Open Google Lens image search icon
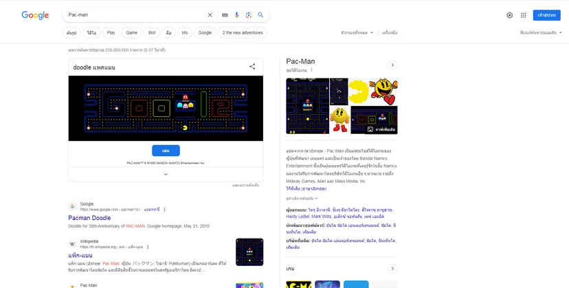Image resolution: width=569 pixels, height=288 pixels. [249, 15]
